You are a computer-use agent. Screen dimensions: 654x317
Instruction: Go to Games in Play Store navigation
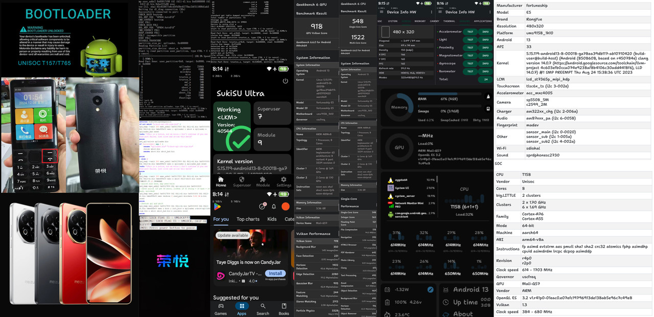[221, 309]
